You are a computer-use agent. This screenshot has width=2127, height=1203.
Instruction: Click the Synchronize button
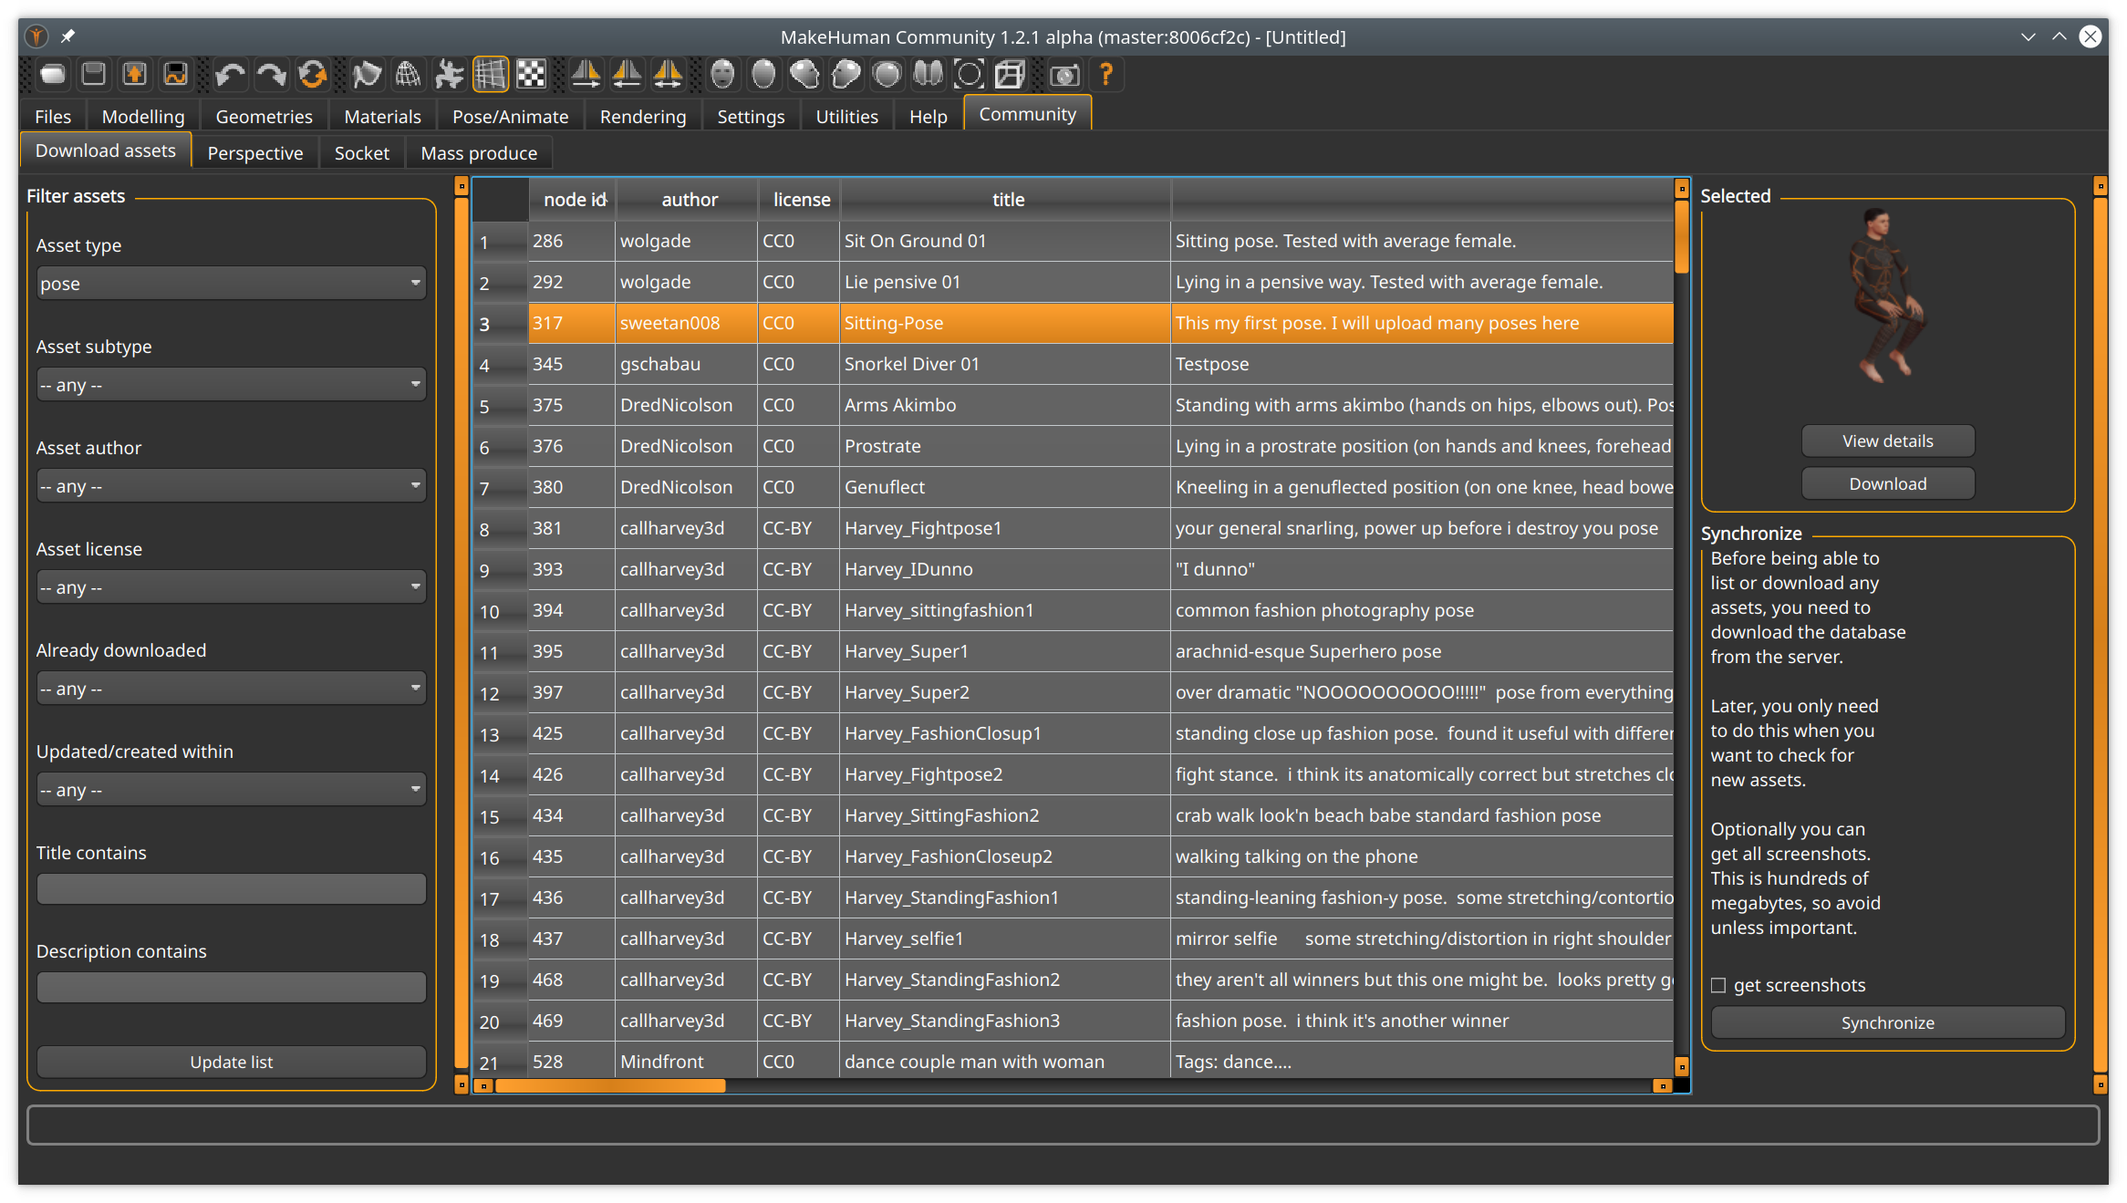(1887, 1022)
